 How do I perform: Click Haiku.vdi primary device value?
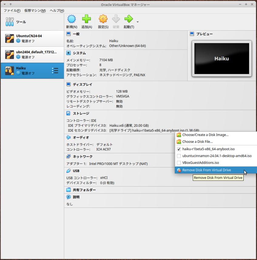pos(129,126)
